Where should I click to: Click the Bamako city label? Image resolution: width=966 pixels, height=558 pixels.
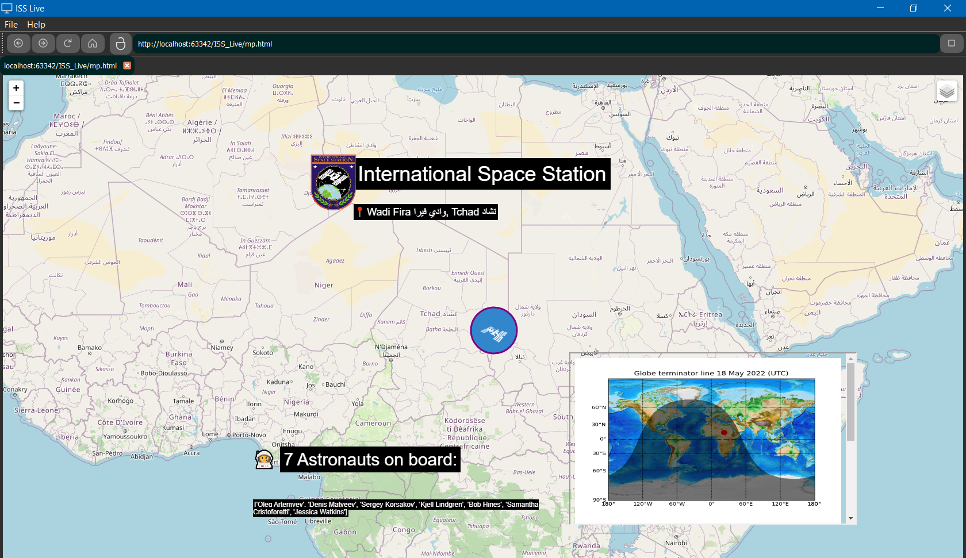(90, 348)
